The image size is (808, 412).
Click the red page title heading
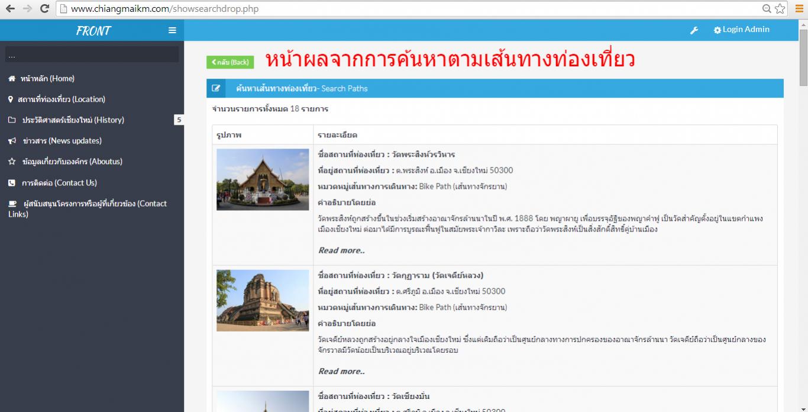(450, 60)
